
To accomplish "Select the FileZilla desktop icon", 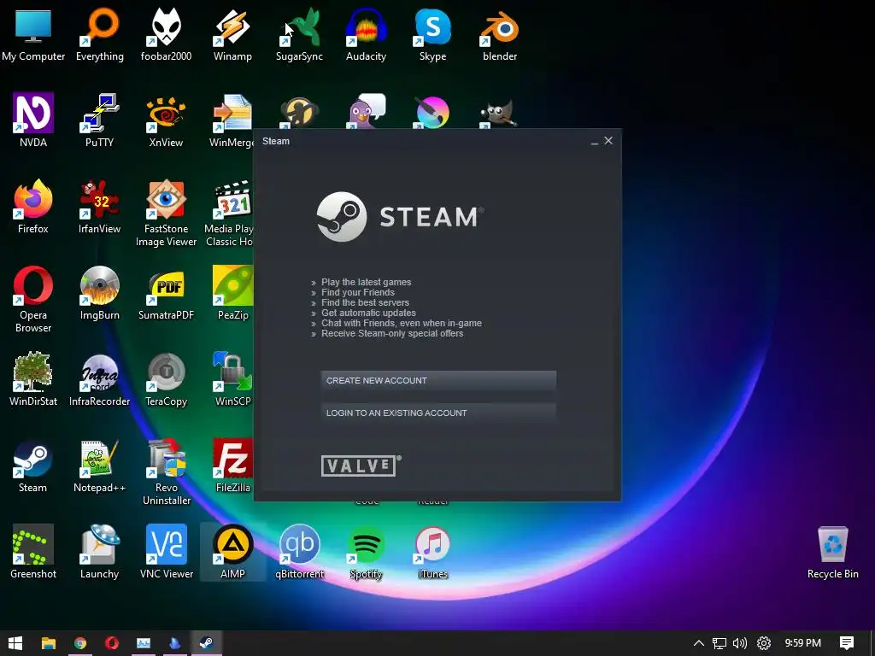I will pyautogui.click(x=232, y=466).
